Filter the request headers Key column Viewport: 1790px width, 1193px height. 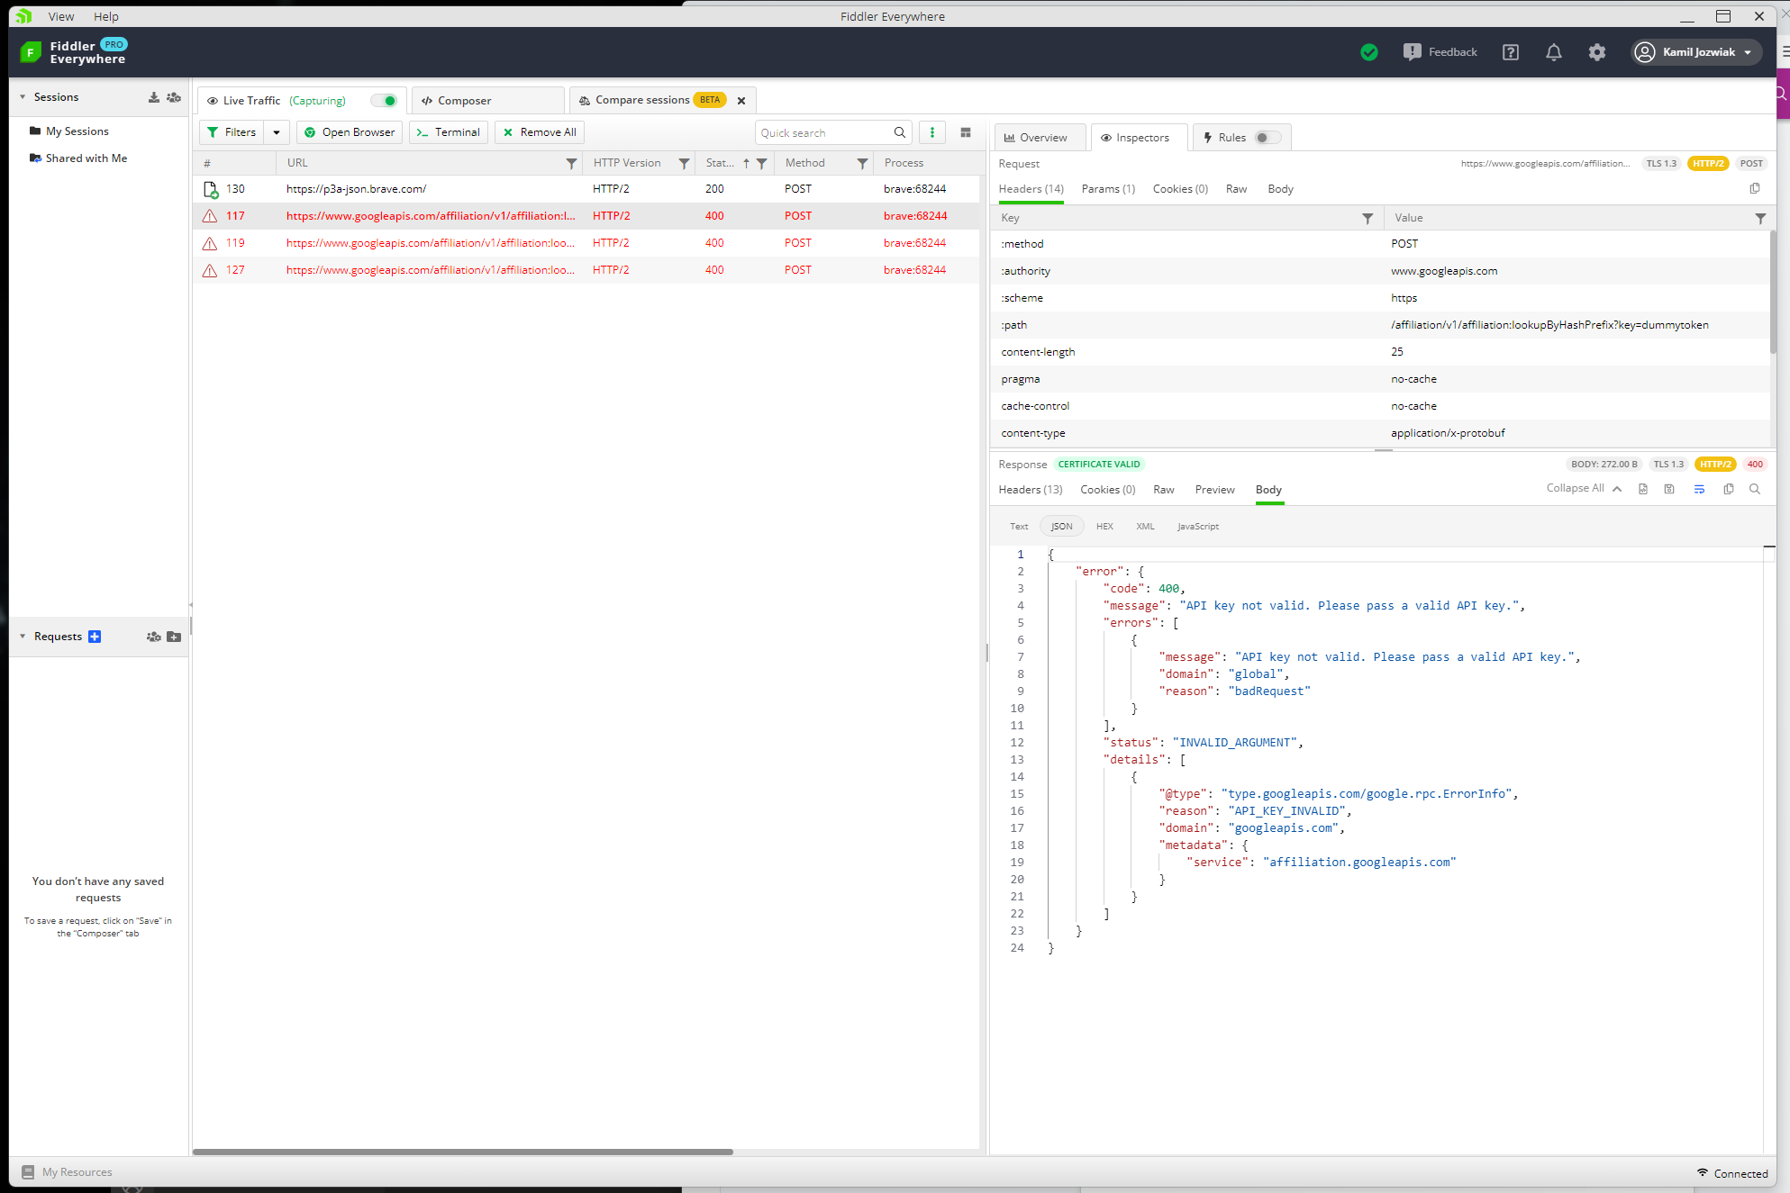click(1367, 218)
